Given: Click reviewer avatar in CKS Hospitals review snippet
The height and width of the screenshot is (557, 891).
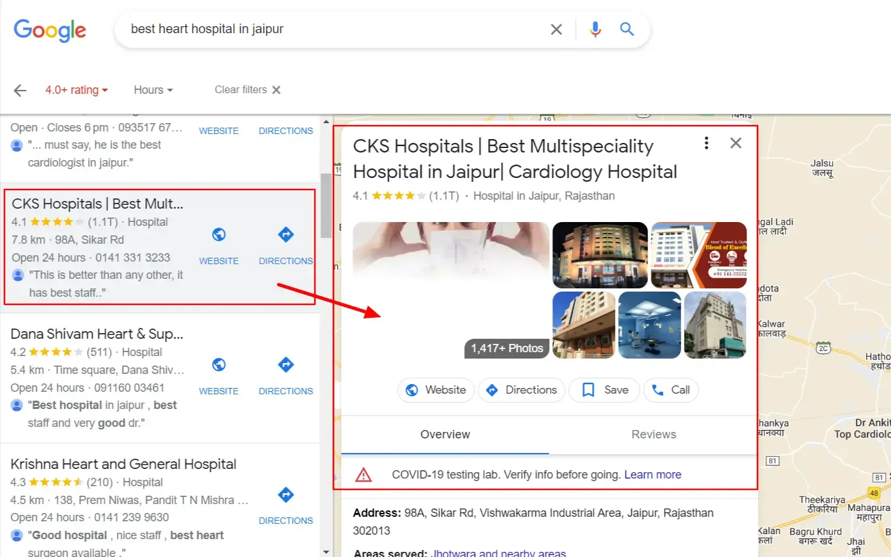Looking at the screenshot, I should (18, 275).
